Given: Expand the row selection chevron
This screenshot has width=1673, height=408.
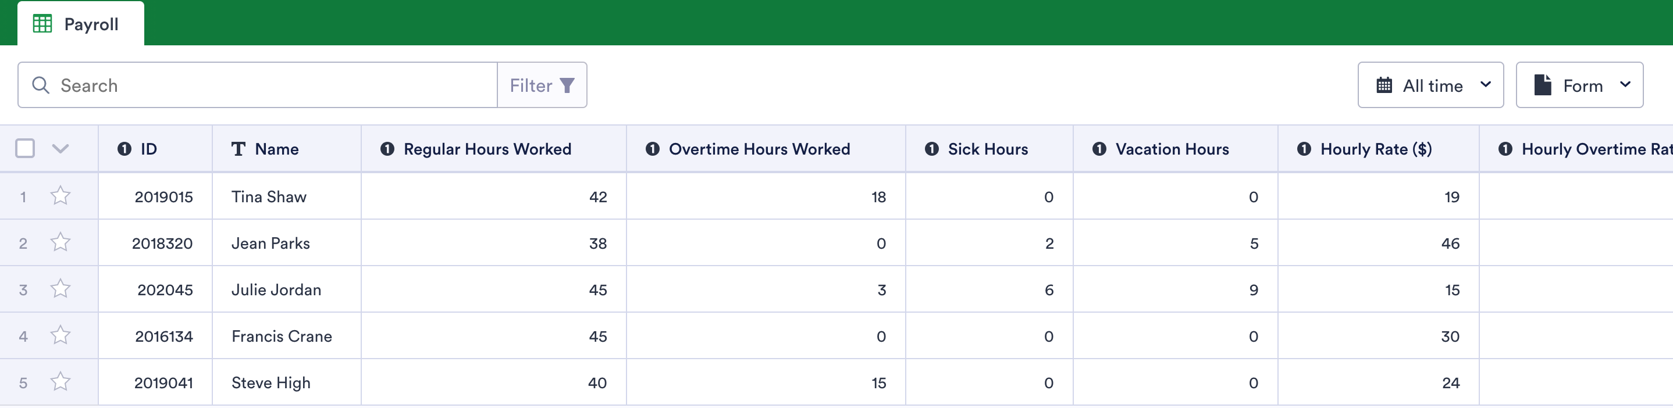Looking at the screenshot, I should 60,149.
